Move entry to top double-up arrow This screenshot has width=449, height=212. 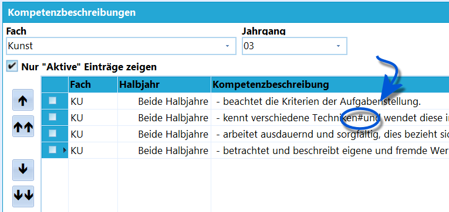[x=23, y=126]
